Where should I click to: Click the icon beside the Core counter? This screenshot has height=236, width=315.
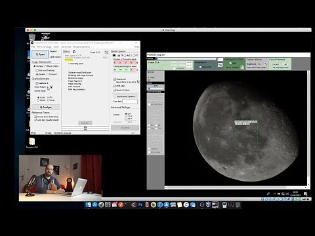point(106,52)
